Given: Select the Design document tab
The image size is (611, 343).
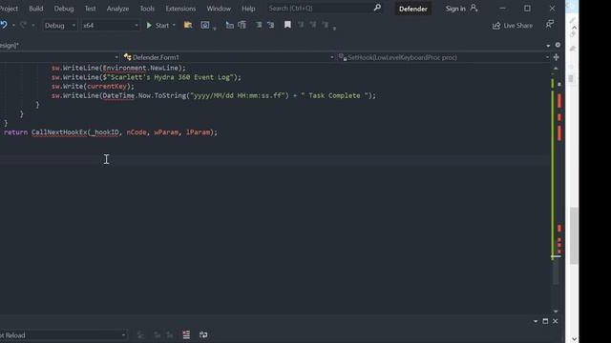Looking at the screenshot, I should (10, 46).
